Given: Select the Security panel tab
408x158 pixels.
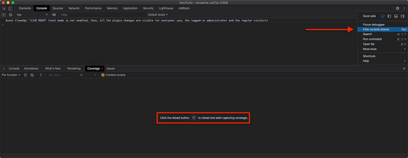Looking at the screenshot, I should [x=148, y=8].
